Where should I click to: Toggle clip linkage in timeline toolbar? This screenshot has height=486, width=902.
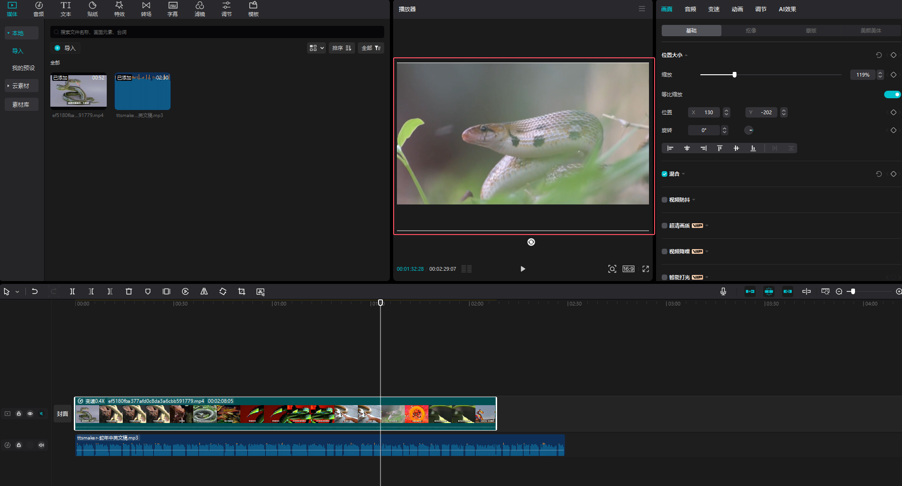click(x=788, y=291)
